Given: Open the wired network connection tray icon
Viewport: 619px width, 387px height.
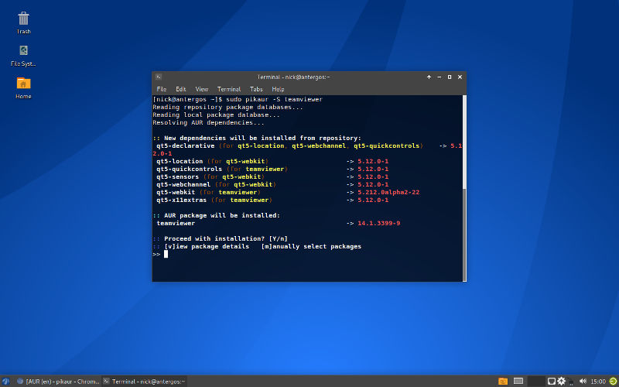Looking at the screenshot, I should [552, 382].
